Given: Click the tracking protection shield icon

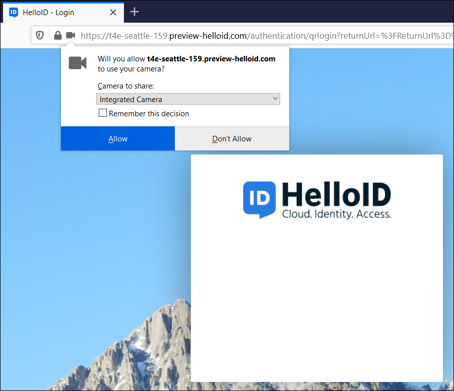Looking at the screenshot, I should 40,36.
